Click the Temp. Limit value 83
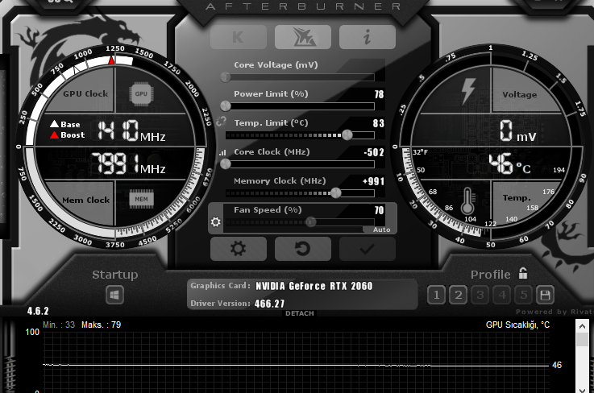Image resolution: width=594 pixels, height=393 pixels. [379, 123]
